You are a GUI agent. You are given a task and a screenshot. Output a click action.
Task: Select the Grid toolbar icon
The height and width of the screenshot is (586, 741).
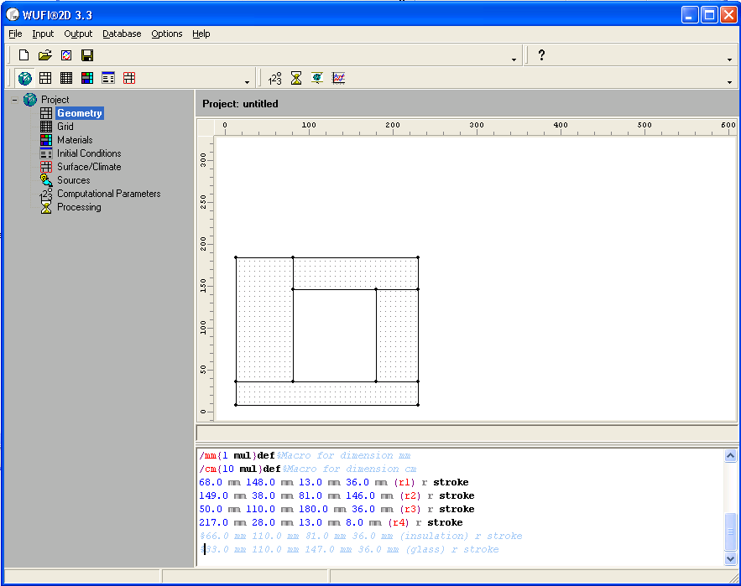coord(66,78)
